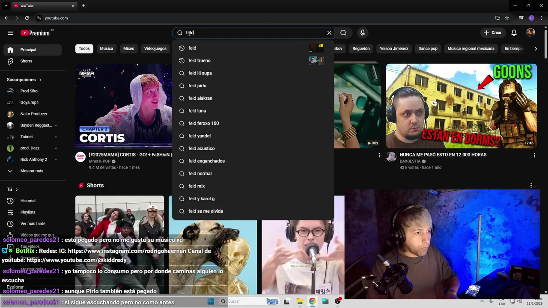The image size is (548, 308).
Task: Open Shorts in the sidebar
Action: click(x=33, y=61)
